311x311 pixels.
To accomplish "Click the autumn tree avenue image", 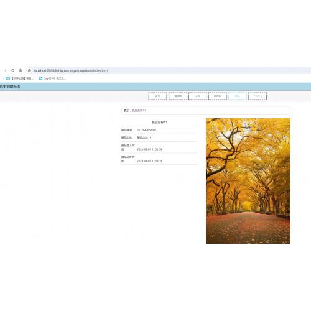I will (248, 181).
